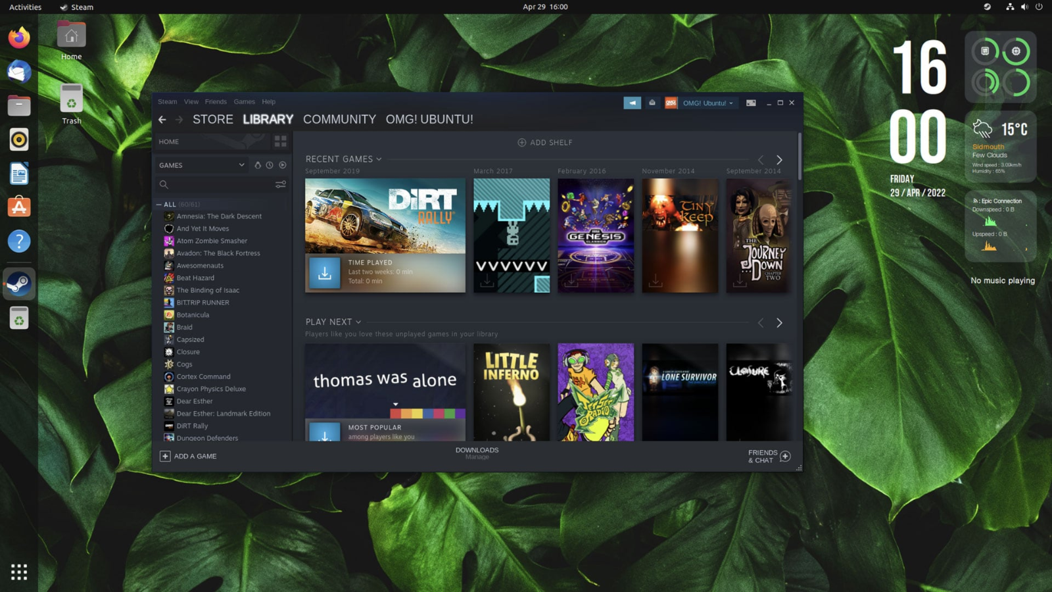The image size is (1052, 592).
Task: Open the OMG! UBUNTU! profile tab
Action: click(x=429, y=120)
